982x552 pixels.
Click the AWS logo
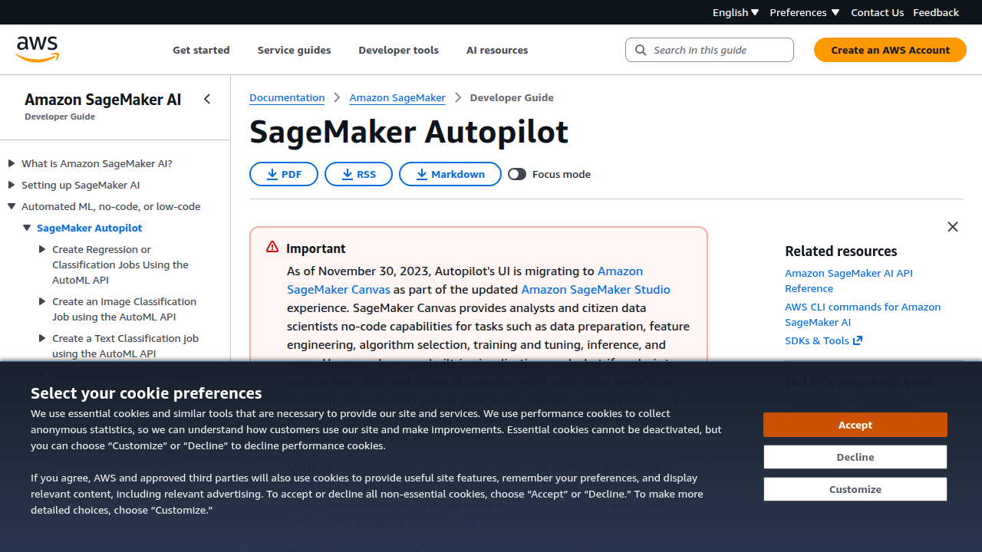(38, 50)
